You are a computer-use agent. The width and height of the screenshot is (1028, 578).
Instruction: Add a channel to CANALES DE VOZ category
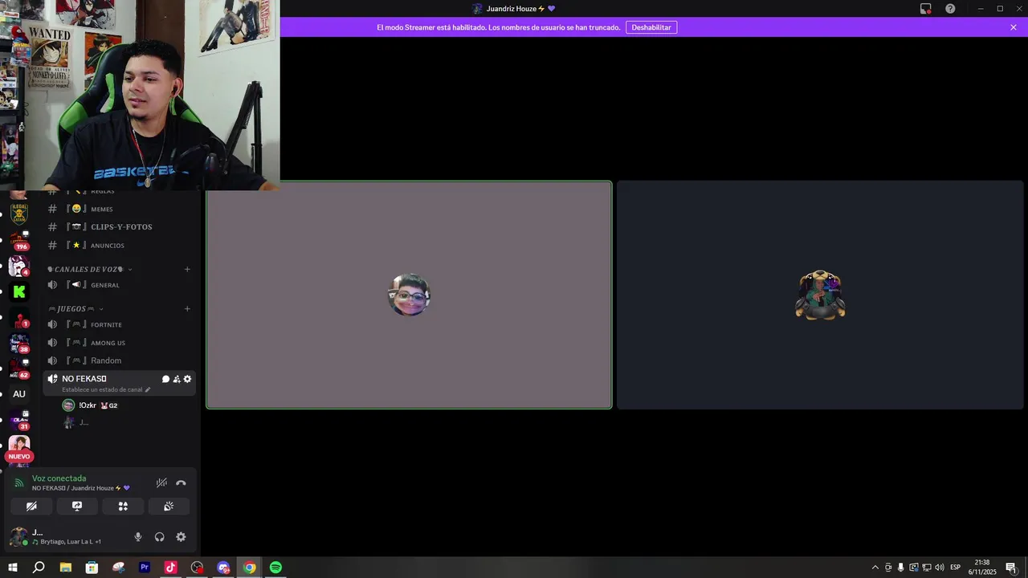(187, 270)
